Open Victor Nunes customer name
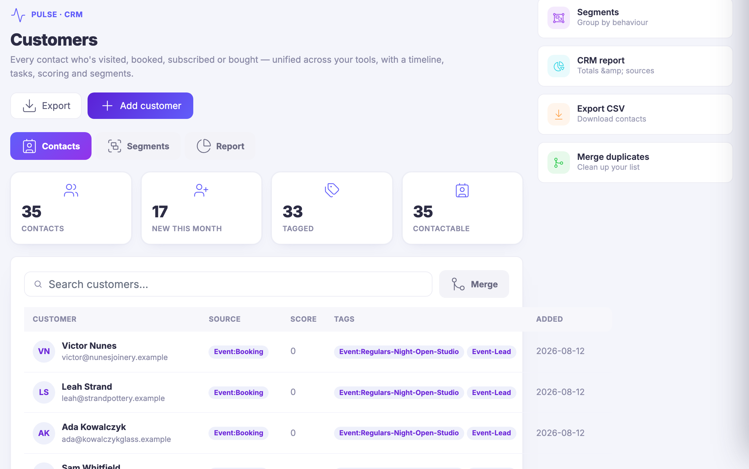This screenshot has height=469, width=749. (x=89, y=346)
